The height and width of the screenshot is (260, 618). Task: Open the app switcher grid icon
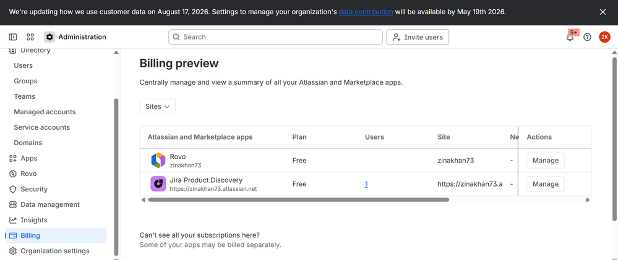pos(30,37)
